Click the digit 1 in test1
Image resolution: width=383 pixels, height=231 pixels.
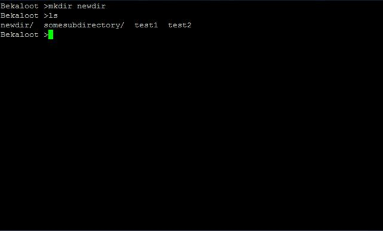(156, 25)
